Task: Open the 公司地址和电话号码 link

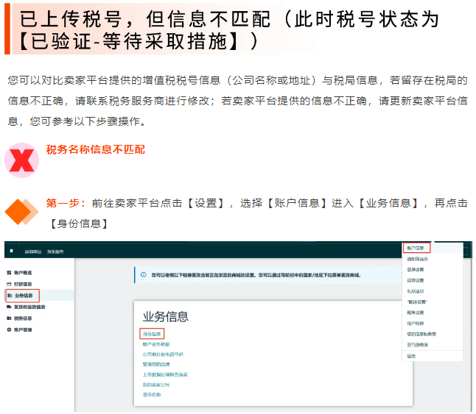Action: point(163,354)
